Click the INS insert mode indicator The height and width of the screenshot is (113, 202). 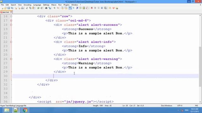196,106
